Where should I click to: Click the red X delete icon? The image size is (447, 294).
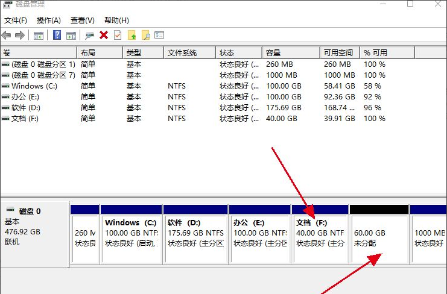point(104,36)
